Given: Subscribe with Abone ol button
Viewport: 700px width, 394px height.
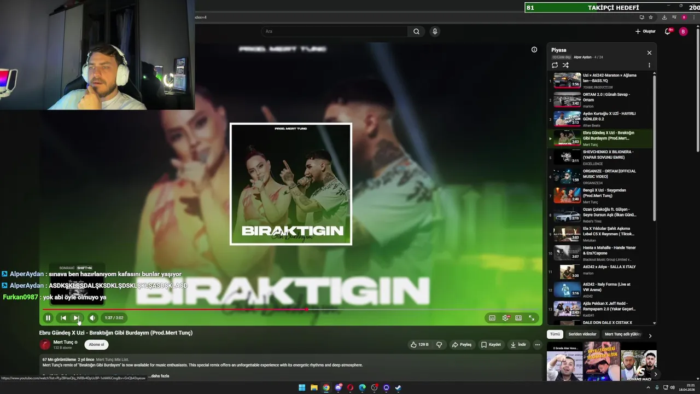Looking at the screenshot, I should coord(96,345).
